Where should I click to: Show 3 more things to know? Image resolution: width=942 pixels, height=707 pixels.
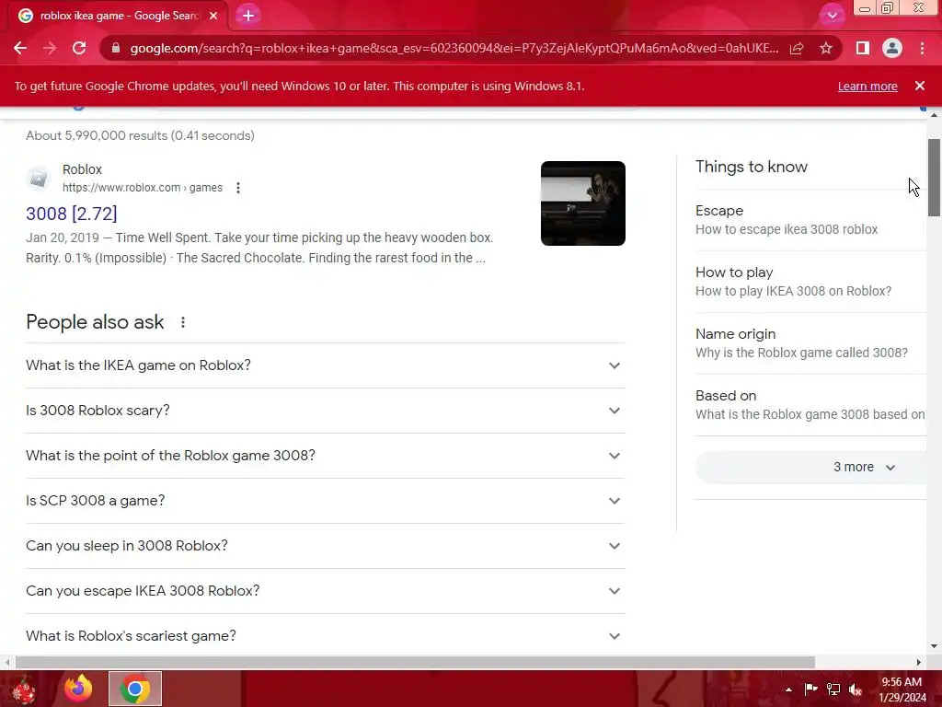coord(810,467)
